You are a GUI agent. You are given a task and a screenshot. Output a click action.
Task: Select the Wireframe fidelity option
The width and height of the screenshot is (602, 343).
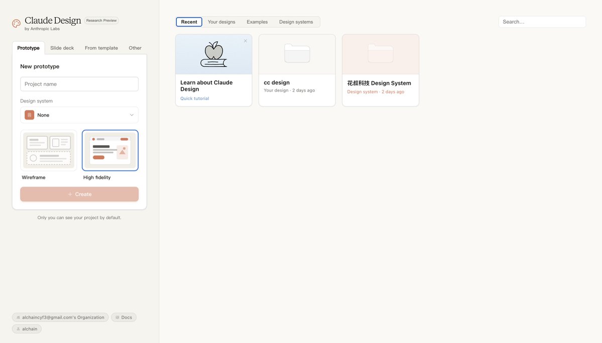[49, 151]
